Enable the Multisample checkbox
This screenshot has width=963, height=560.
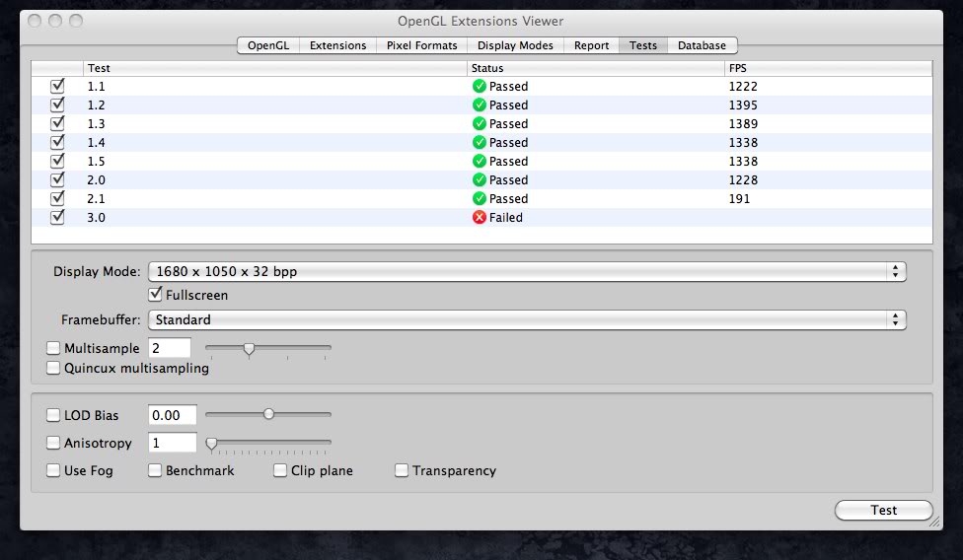point(53,348)
